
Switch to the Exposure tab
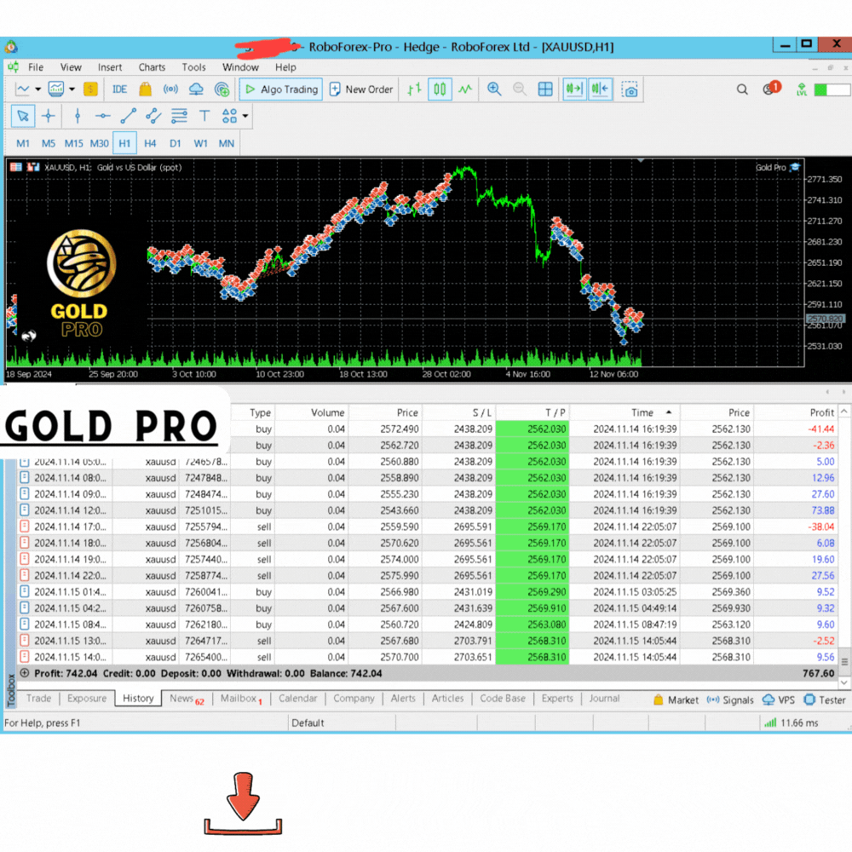click(x=87, y=699)
